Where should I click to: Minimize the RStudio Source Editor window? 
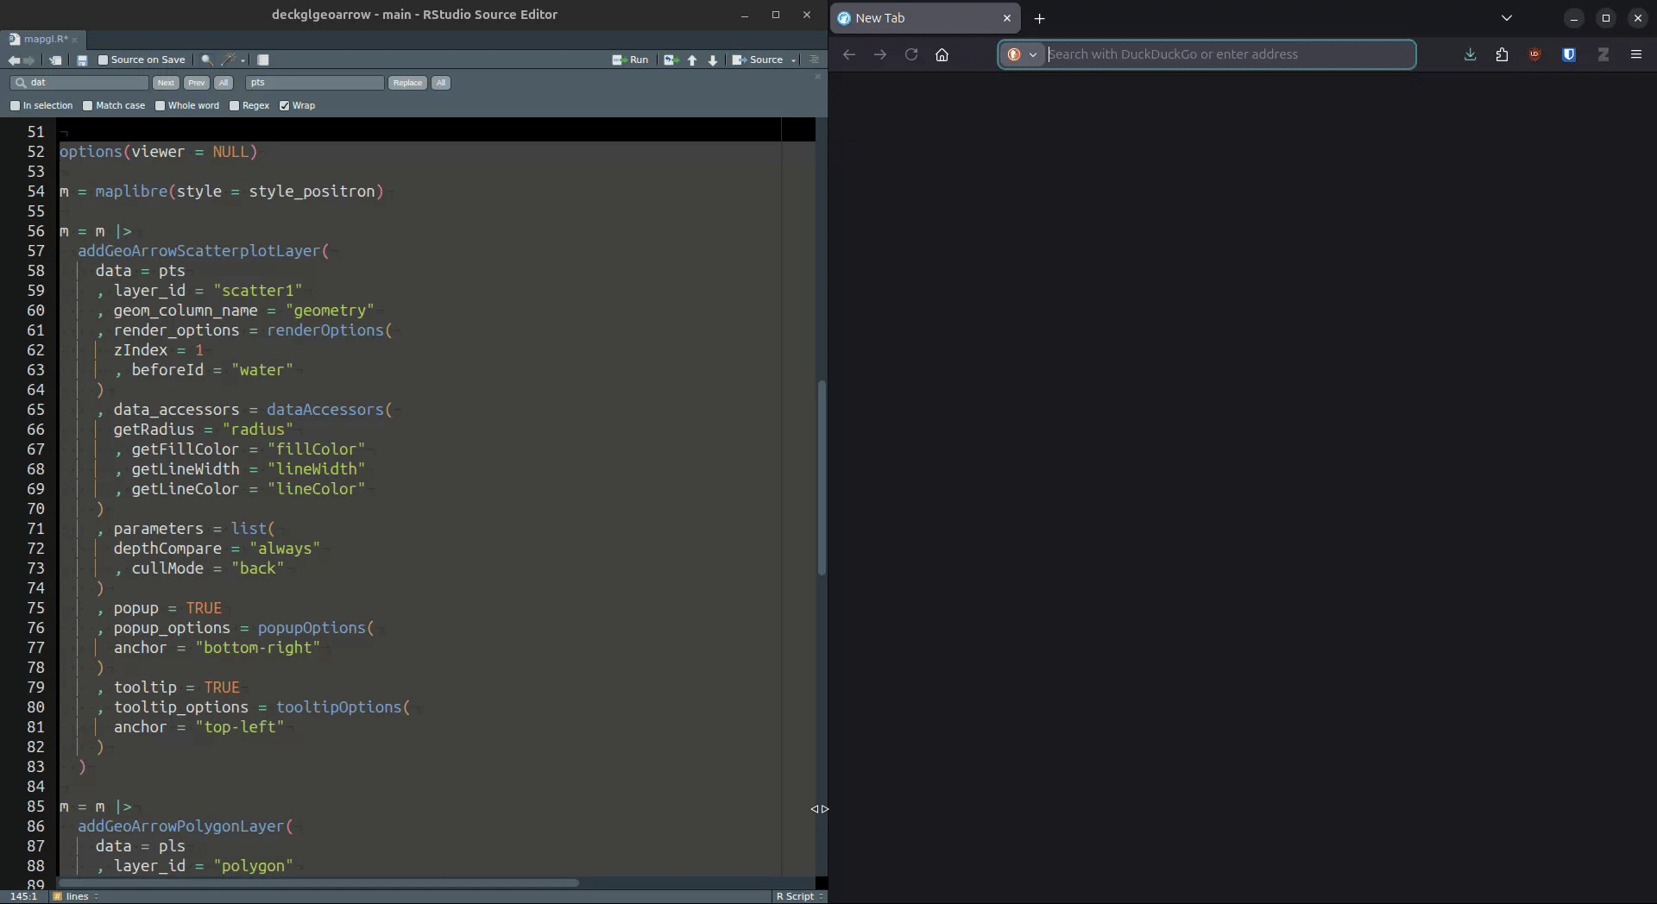[744, 15]
